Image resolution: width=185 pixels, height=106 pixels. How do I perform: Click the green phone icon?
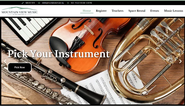point(22,3)
